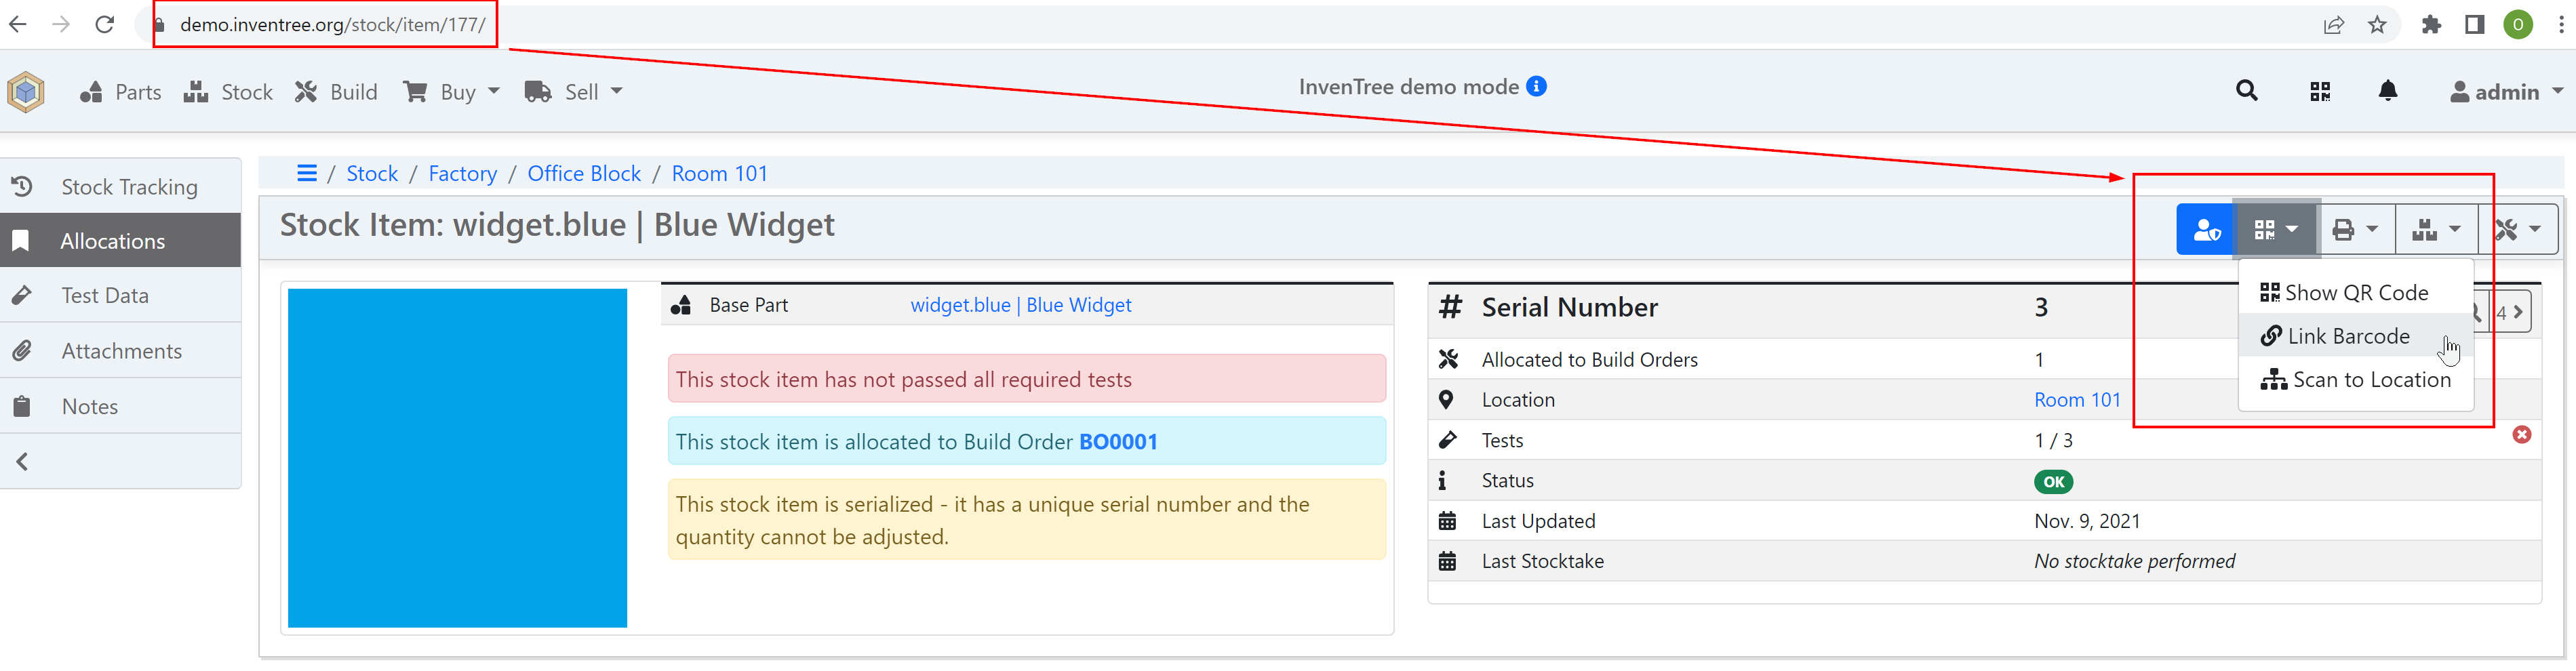This screenshot has width=2576, height=671.
Task: Click 'This stock item has not passed' alert
Action: (x=1026, y=379)
